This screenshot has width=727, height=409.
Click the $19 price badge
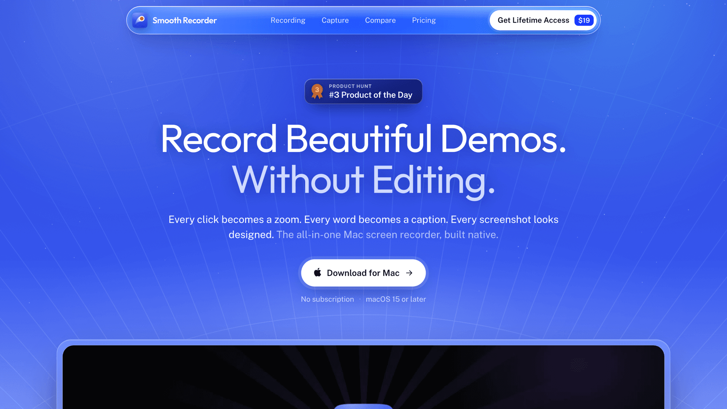tap(584, 20)
